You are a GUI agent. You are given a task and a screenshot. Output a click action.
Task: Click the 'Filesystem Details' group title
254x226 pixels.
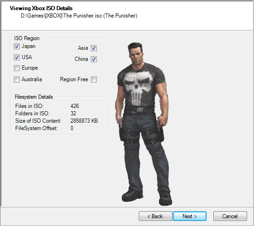tap(34, 97)
